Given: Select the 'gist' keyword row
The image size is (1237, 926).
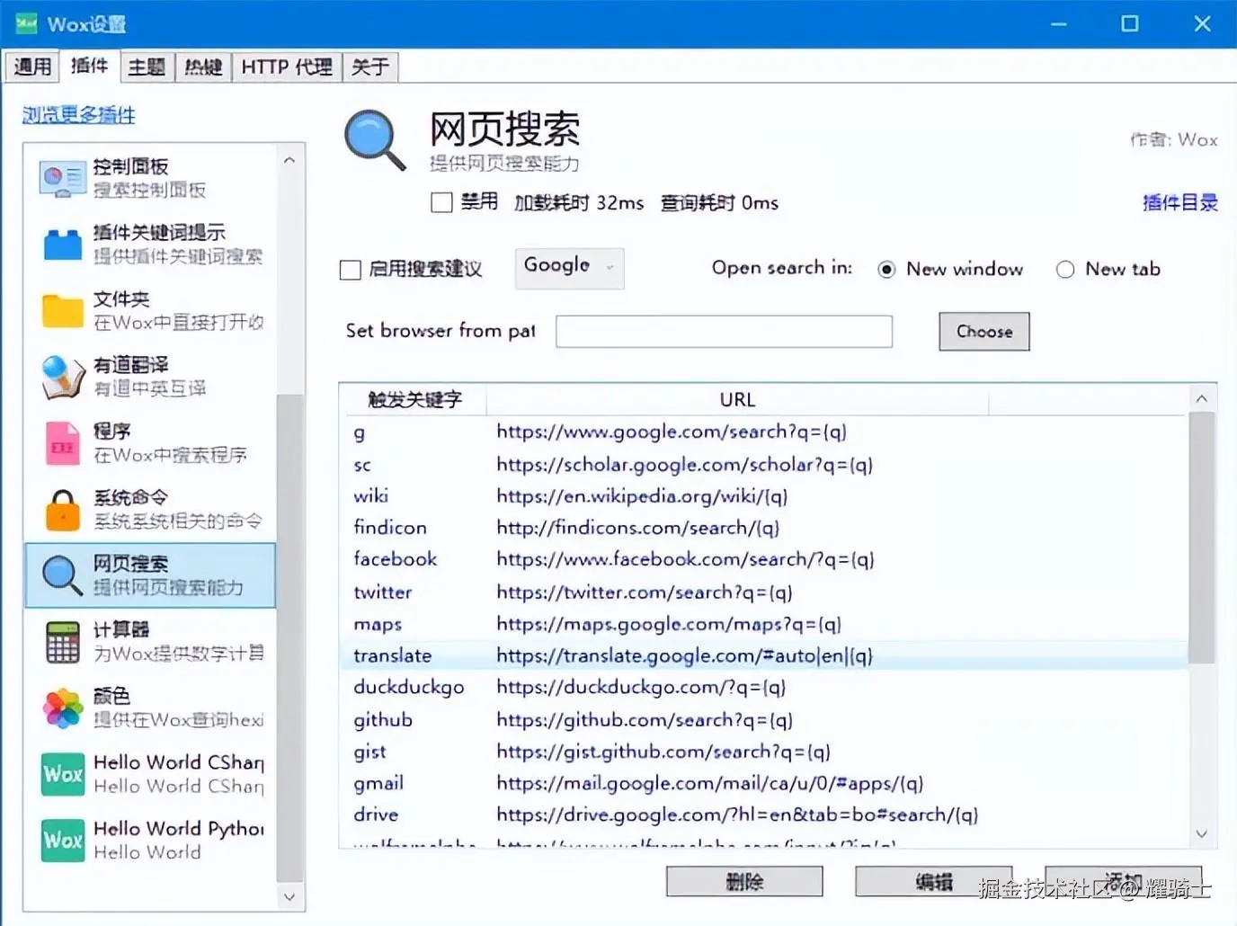Looking at the screenshot, I should [x=764, y=752].
